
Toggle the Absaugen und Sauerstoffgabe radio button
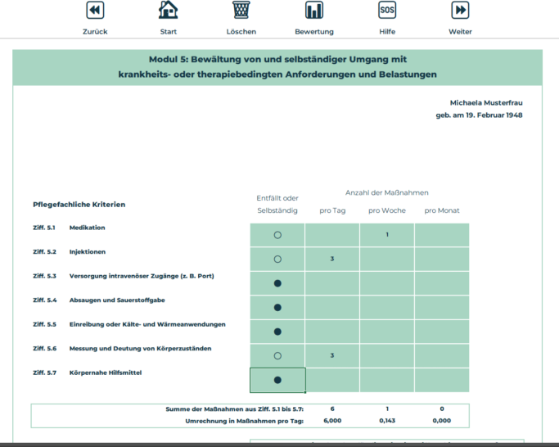(x=277, y=308)
